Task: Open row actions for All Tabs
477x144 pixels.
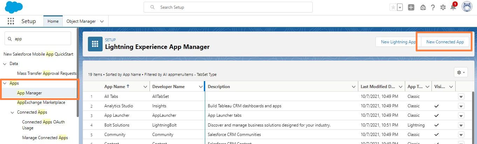Action: (461, 96)
